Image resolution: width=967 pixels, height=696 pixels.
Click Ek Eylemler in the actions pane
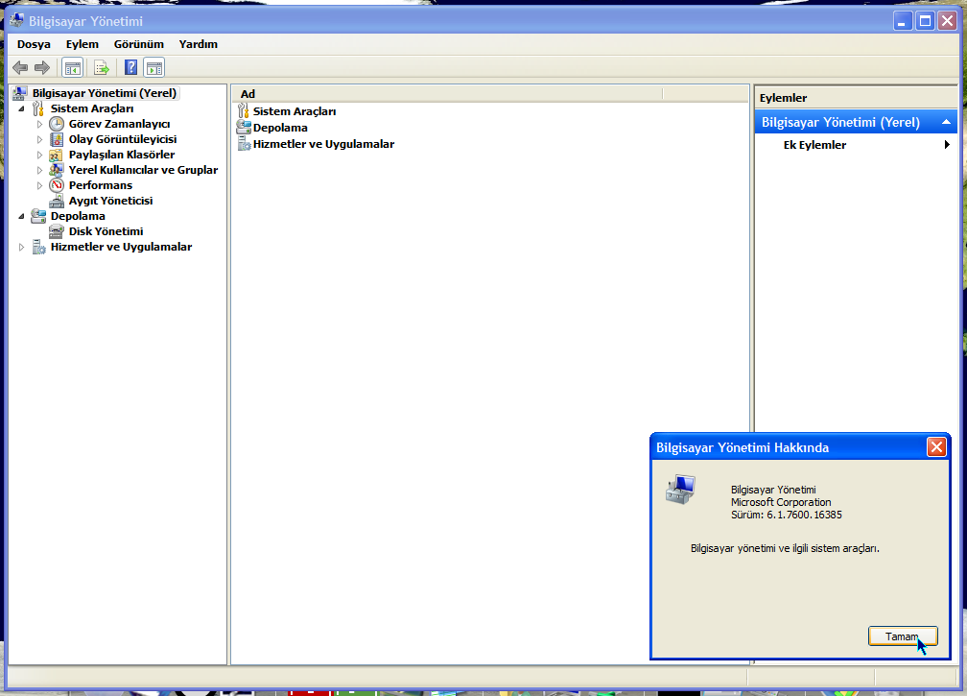tap(814, 145)
